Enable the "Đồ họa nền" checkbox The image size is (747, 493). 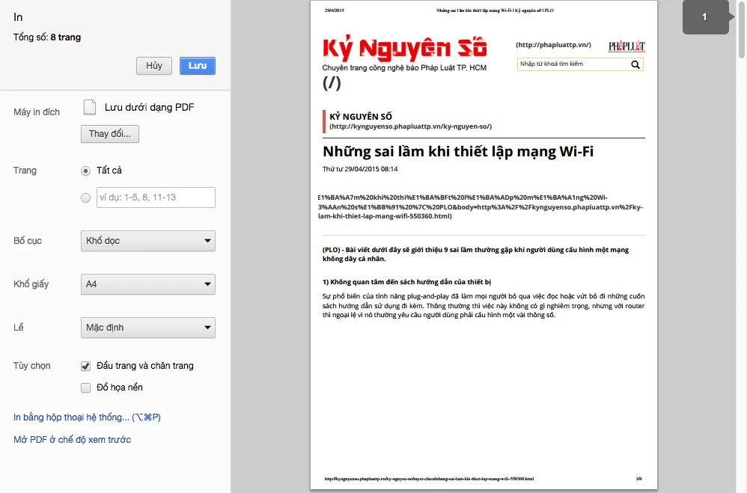point(85,388)
